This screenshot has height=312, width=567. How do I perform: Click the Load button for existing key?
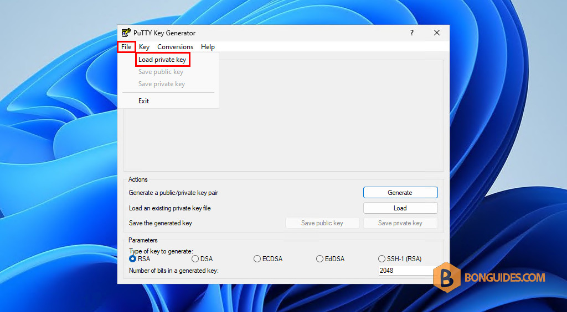coord(400,208)
